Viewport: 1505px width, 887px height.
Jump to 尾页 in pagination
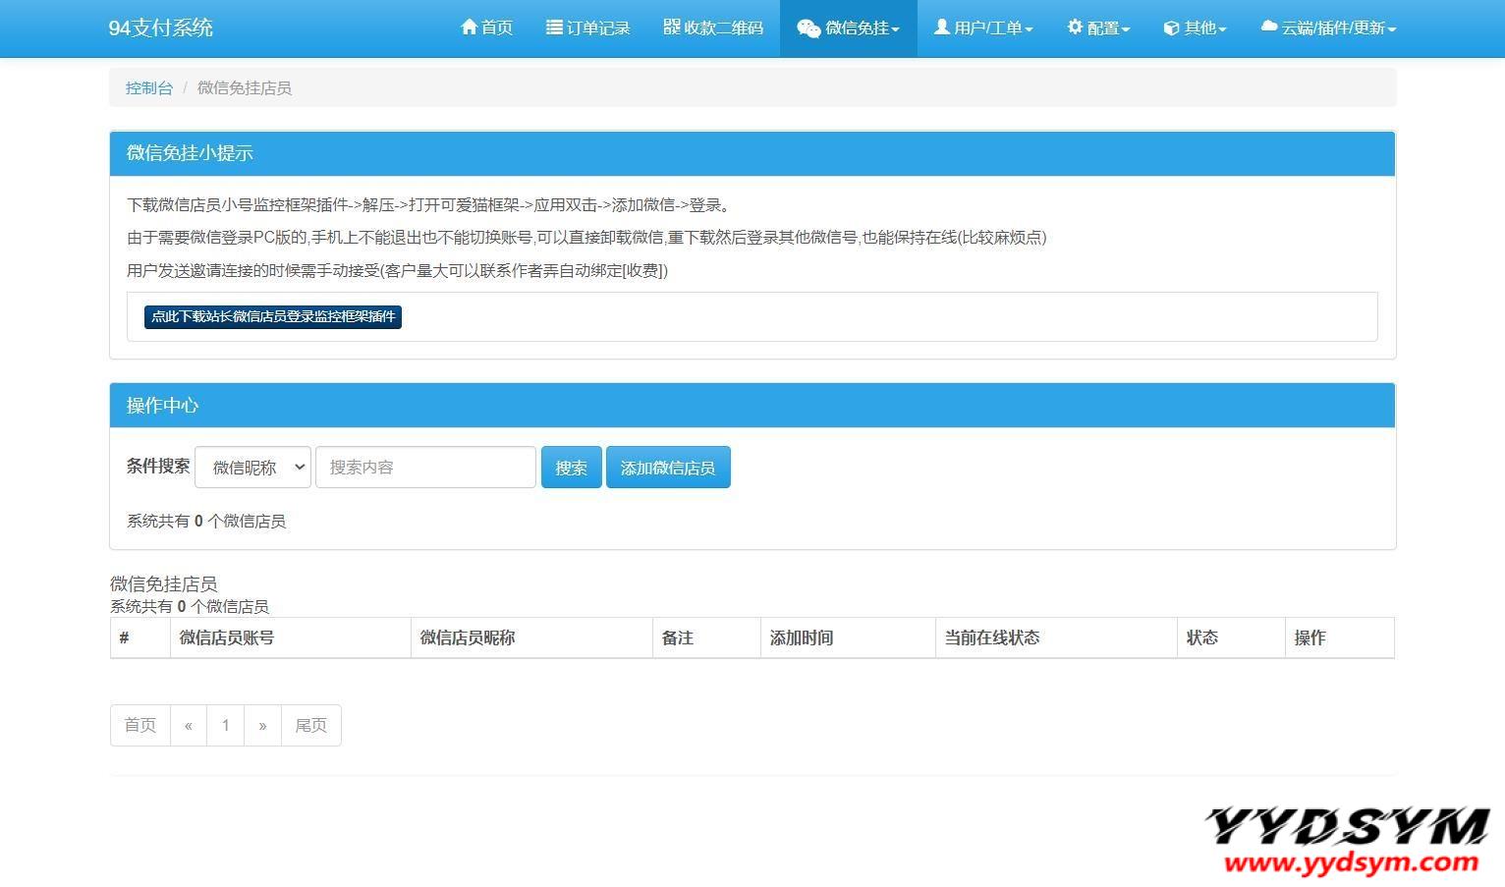click(310, 725)
